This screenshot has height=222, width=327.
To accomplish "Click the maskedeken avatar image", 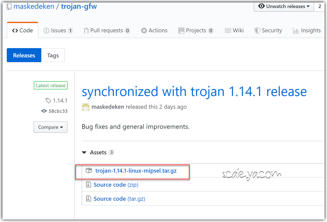I will pyautogui.click(x=86, y=107).
